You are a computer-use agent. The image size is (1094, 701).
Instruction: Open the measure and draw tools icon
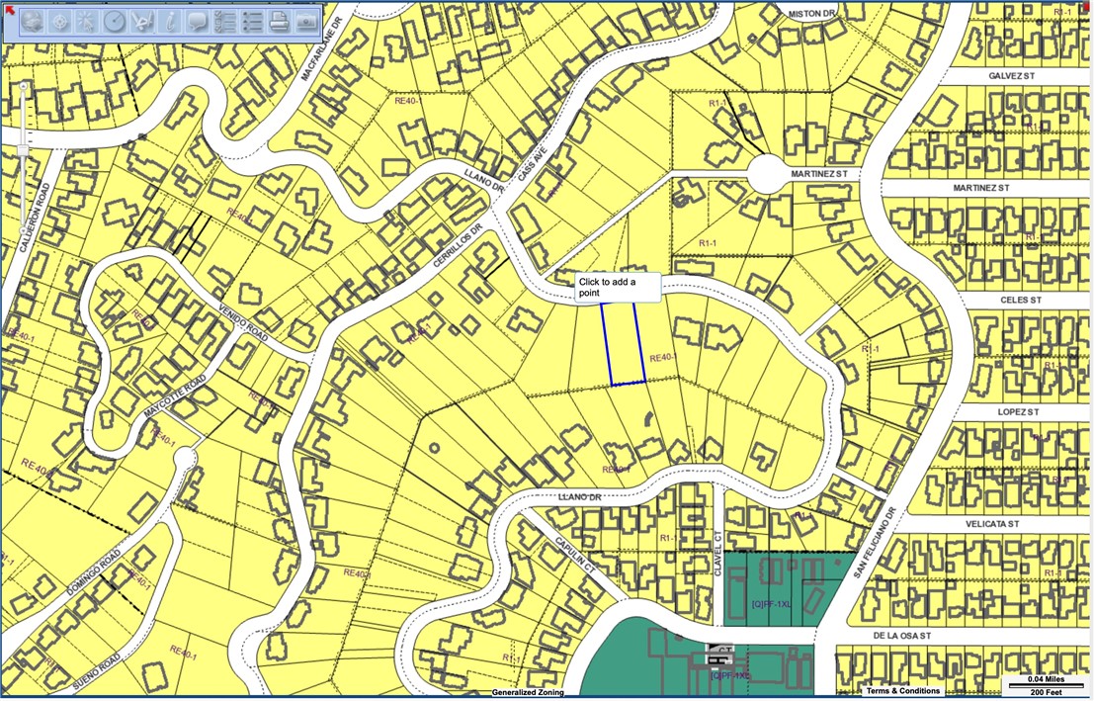(x=142, y=21)
